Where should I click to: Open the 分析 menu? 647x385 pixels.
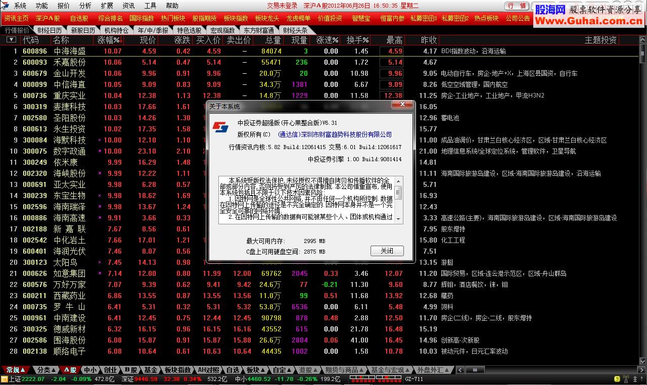pyautogui.click(x=85, y=6)
